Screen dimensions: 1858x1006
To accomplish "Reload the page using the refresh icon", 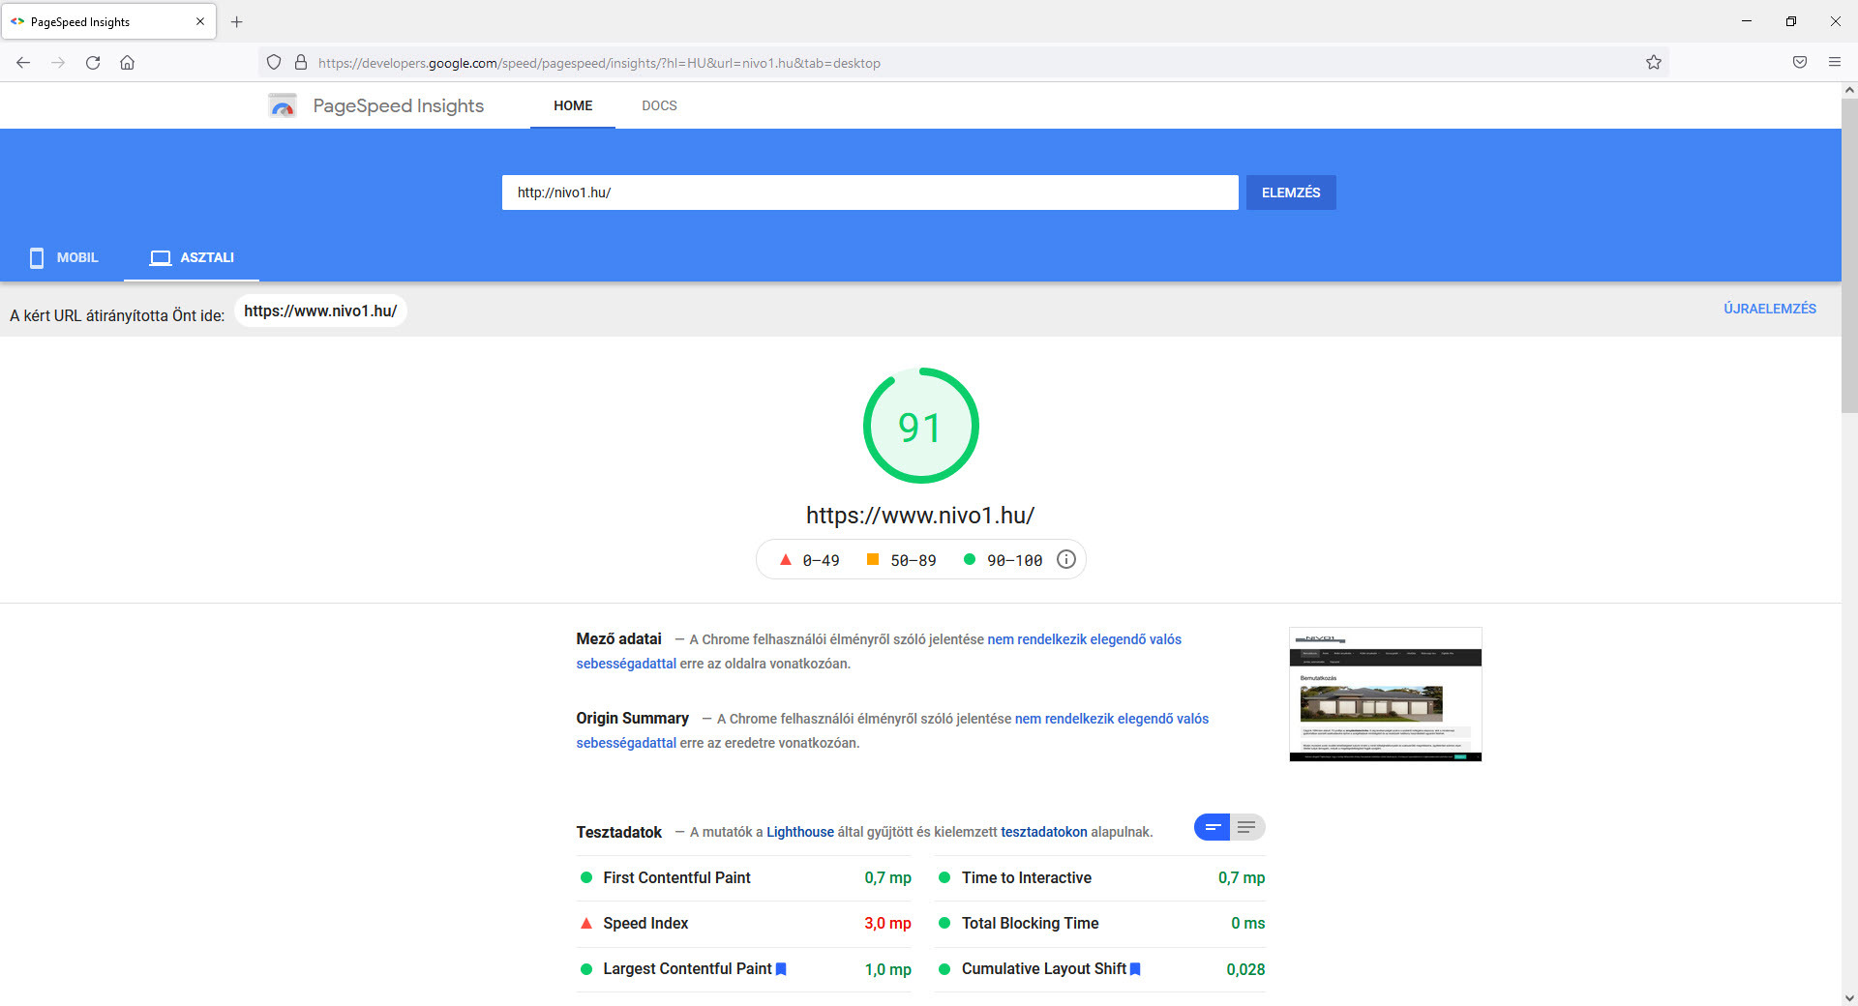I will click(93, 63).
